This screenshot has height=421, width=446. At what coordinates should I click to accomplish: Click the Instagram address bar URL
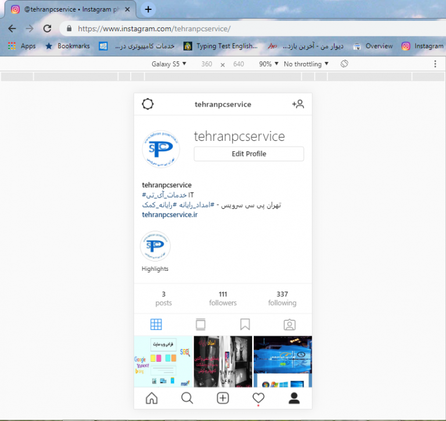[154, 28]
